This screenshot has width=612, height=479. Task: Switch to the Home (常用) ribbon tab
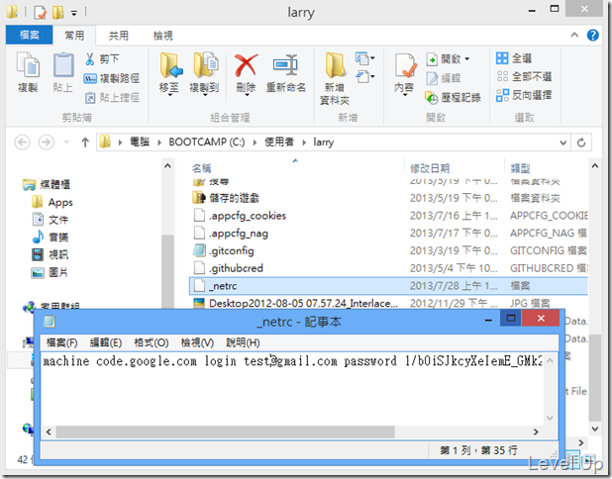pyautogui.click(x=74, y=36)
